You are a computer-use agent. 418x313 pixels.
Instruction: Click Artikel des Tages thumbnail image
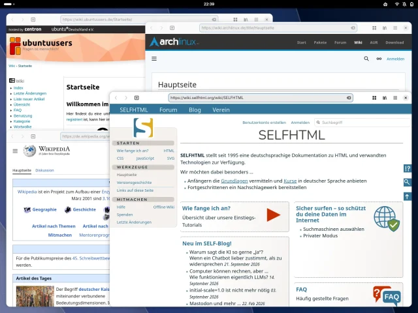click(35, 296)
